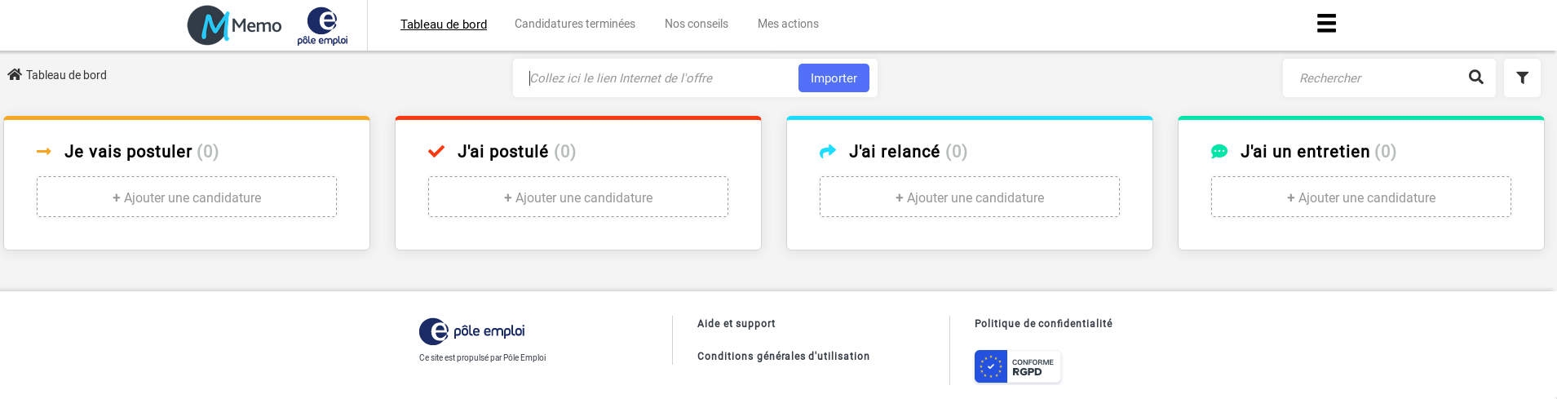The width and height of the screenshot is (1557, 399).
Task: Open the Aide et support link
Action: pos(736,324)
